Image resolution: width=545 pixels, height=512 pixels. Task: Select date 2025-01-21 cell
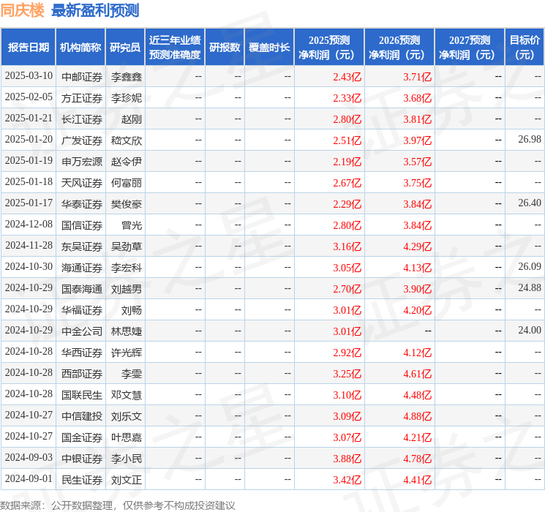(x=29, y=118)
